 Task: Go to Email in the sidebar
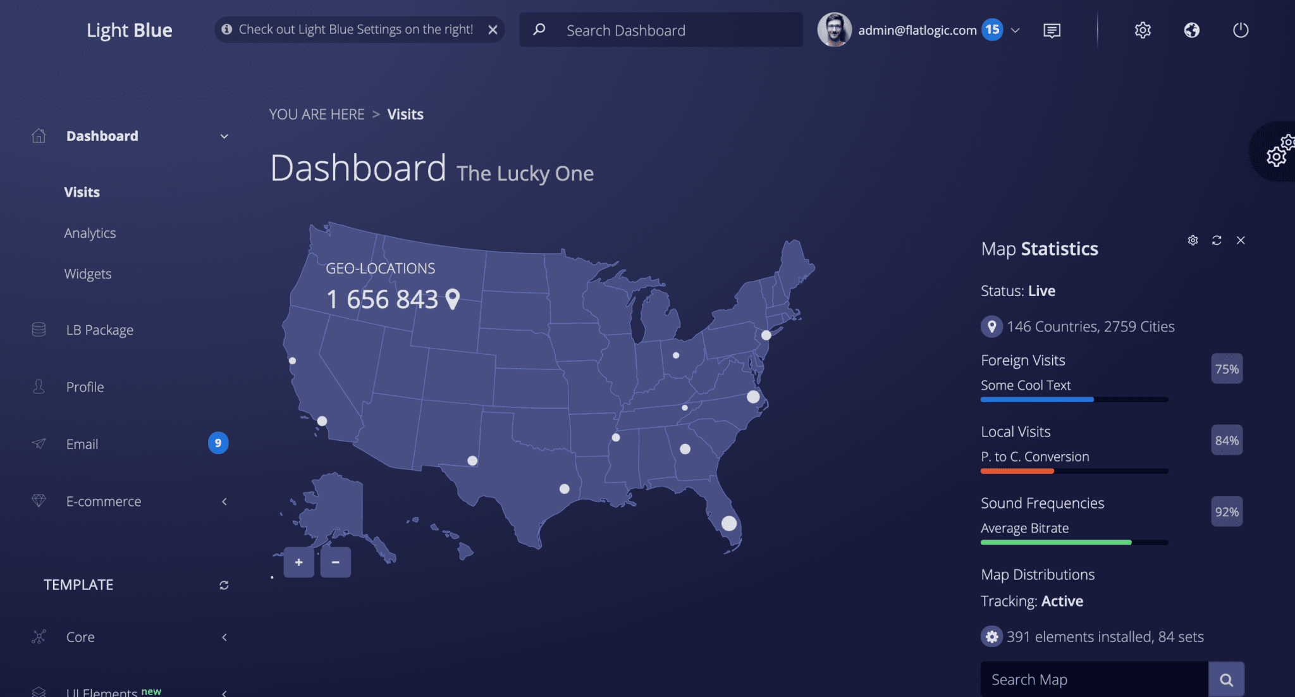coord(82,444)
